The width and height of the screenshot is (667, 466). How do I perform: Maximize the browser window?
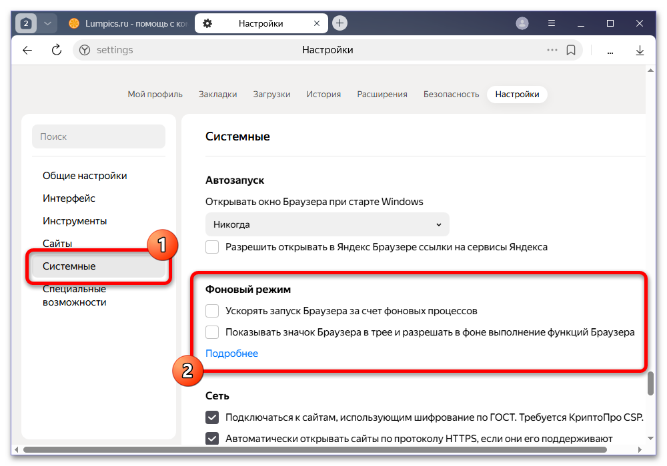coord(610,23)
